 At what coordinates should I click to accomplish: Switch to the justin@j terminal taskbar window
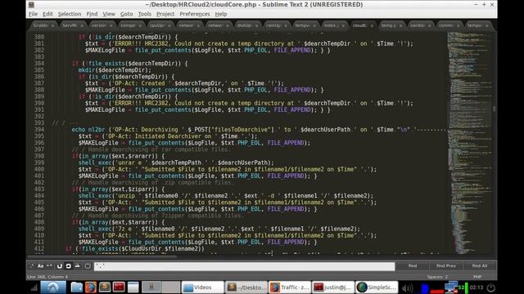[333, 287]
